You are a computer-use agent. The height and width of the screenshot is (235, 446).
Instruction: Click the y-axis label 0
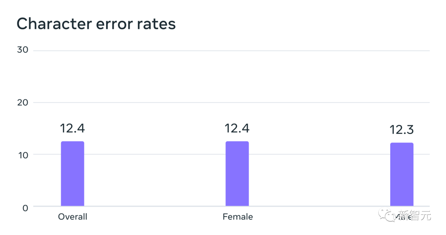click(x=26, y=207)
